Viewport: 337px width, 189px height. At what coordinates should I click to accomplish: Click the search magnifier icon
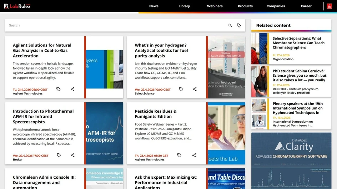coord(230,25)
